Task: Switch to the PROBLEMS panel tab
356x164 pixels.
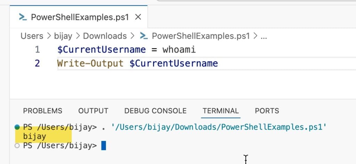Action: click(x=43, y=111)
